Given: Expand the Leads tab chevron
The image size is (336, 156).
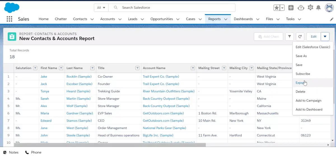Looking at the screenshot, I should tap(142, 19).
